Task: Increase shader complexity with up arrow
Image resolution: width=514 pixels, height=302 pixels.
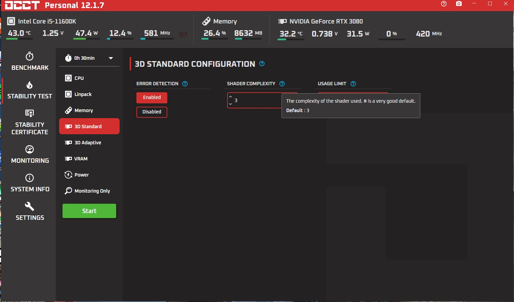Action: [230, 97]
